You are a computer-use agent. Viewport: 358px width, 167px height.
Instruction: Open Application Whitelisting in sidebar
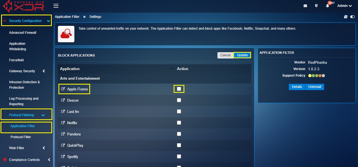18,46
